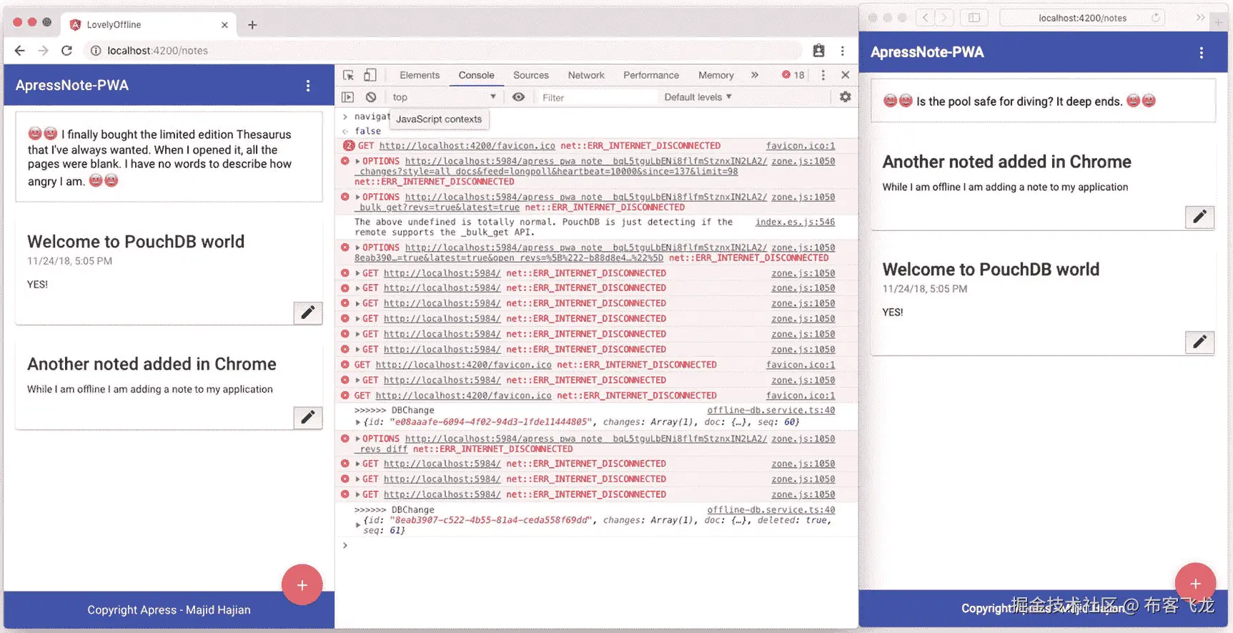Open the Default levels dropdown
Viewport: 1233px width, 633px height.
click(698, 97)
